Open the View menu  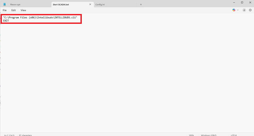pos(23,10)
